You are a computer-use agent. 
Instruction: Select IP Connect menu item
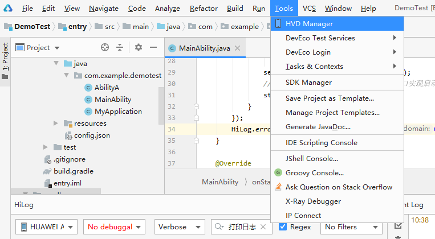[337, 216]
